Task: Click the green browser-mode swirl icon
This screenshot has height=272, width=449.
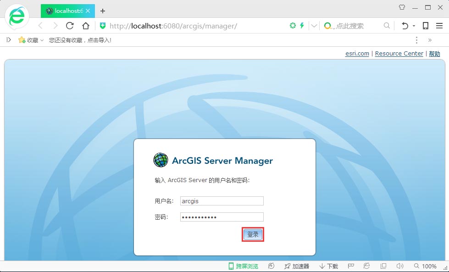Action: (x=293, y=26)
